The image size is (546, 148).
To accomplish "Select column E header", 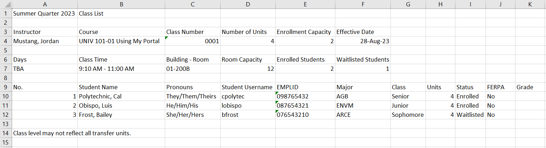I will (x=305, y=4).
